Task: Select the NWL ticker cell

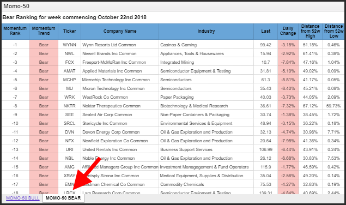Action: point(70,53)
